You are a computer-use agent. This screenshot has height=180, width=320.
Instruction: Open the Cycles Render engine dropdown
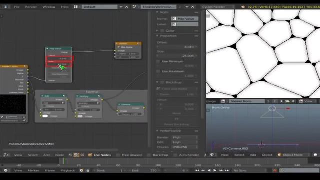coord(218,7)
